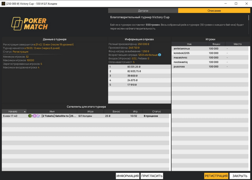Click the В процессе status of satellite
Viewport: 252px width, 180px height.
[x=151, y=116]
